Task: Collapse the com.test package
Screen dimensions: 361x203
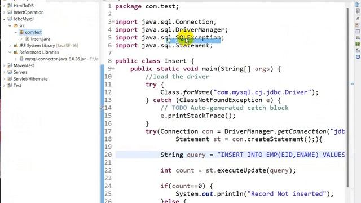Action: click(x=15, y=32)
